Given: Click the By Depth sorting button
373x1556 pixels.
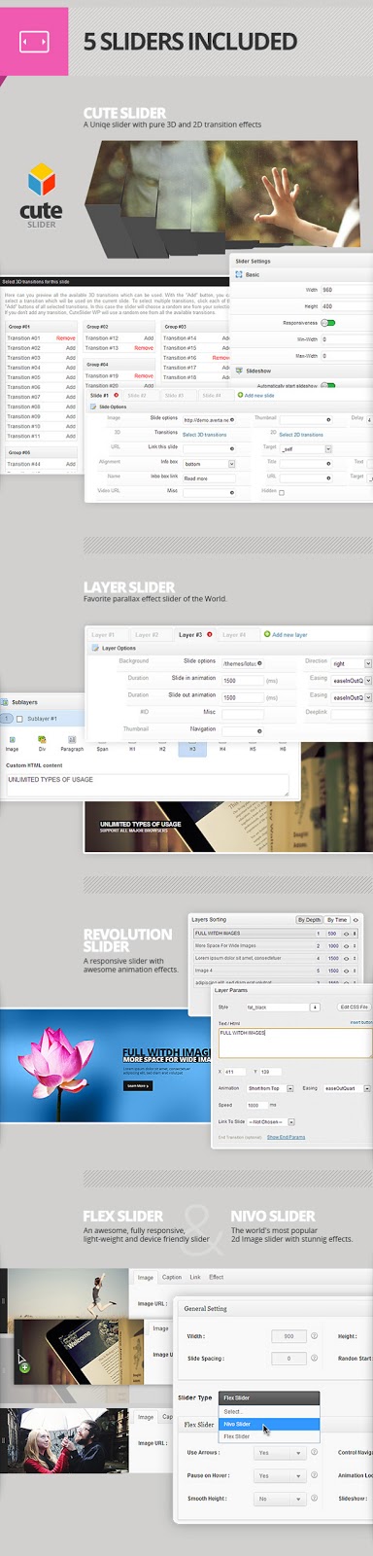Looking at the screenshot, I should click(x=309, y=919).
